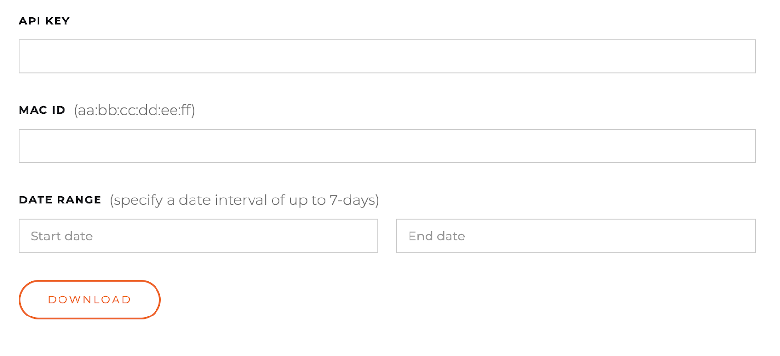The width and height of the screenshot is (780, 356).
Task: Activate the End date input
Action: coord(575,236)
